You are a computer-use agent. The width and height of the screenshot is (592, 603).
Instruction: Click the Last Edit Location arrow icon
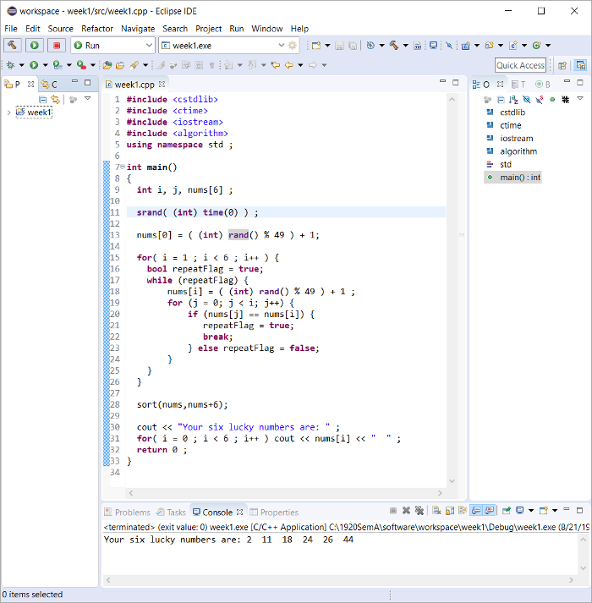(275, 65)
